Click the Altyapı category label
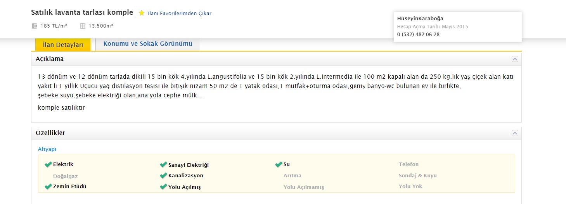566x204 pixels. tap(47, 149)
